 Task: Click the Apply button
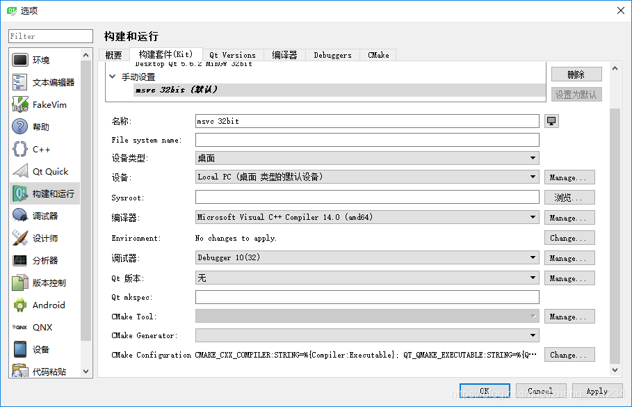click(597, 391)
